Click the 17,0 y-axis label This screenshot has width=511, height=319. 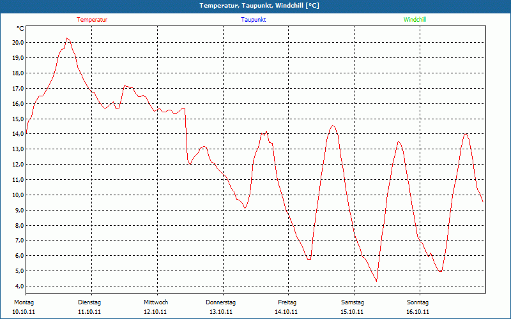[x=18, y=89]
